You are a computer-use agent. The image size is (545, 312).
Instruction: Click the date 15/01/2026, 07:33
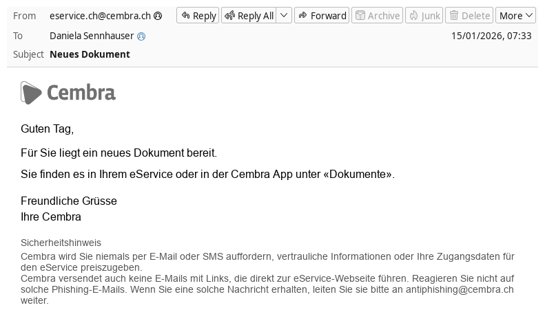coord(491,36)
